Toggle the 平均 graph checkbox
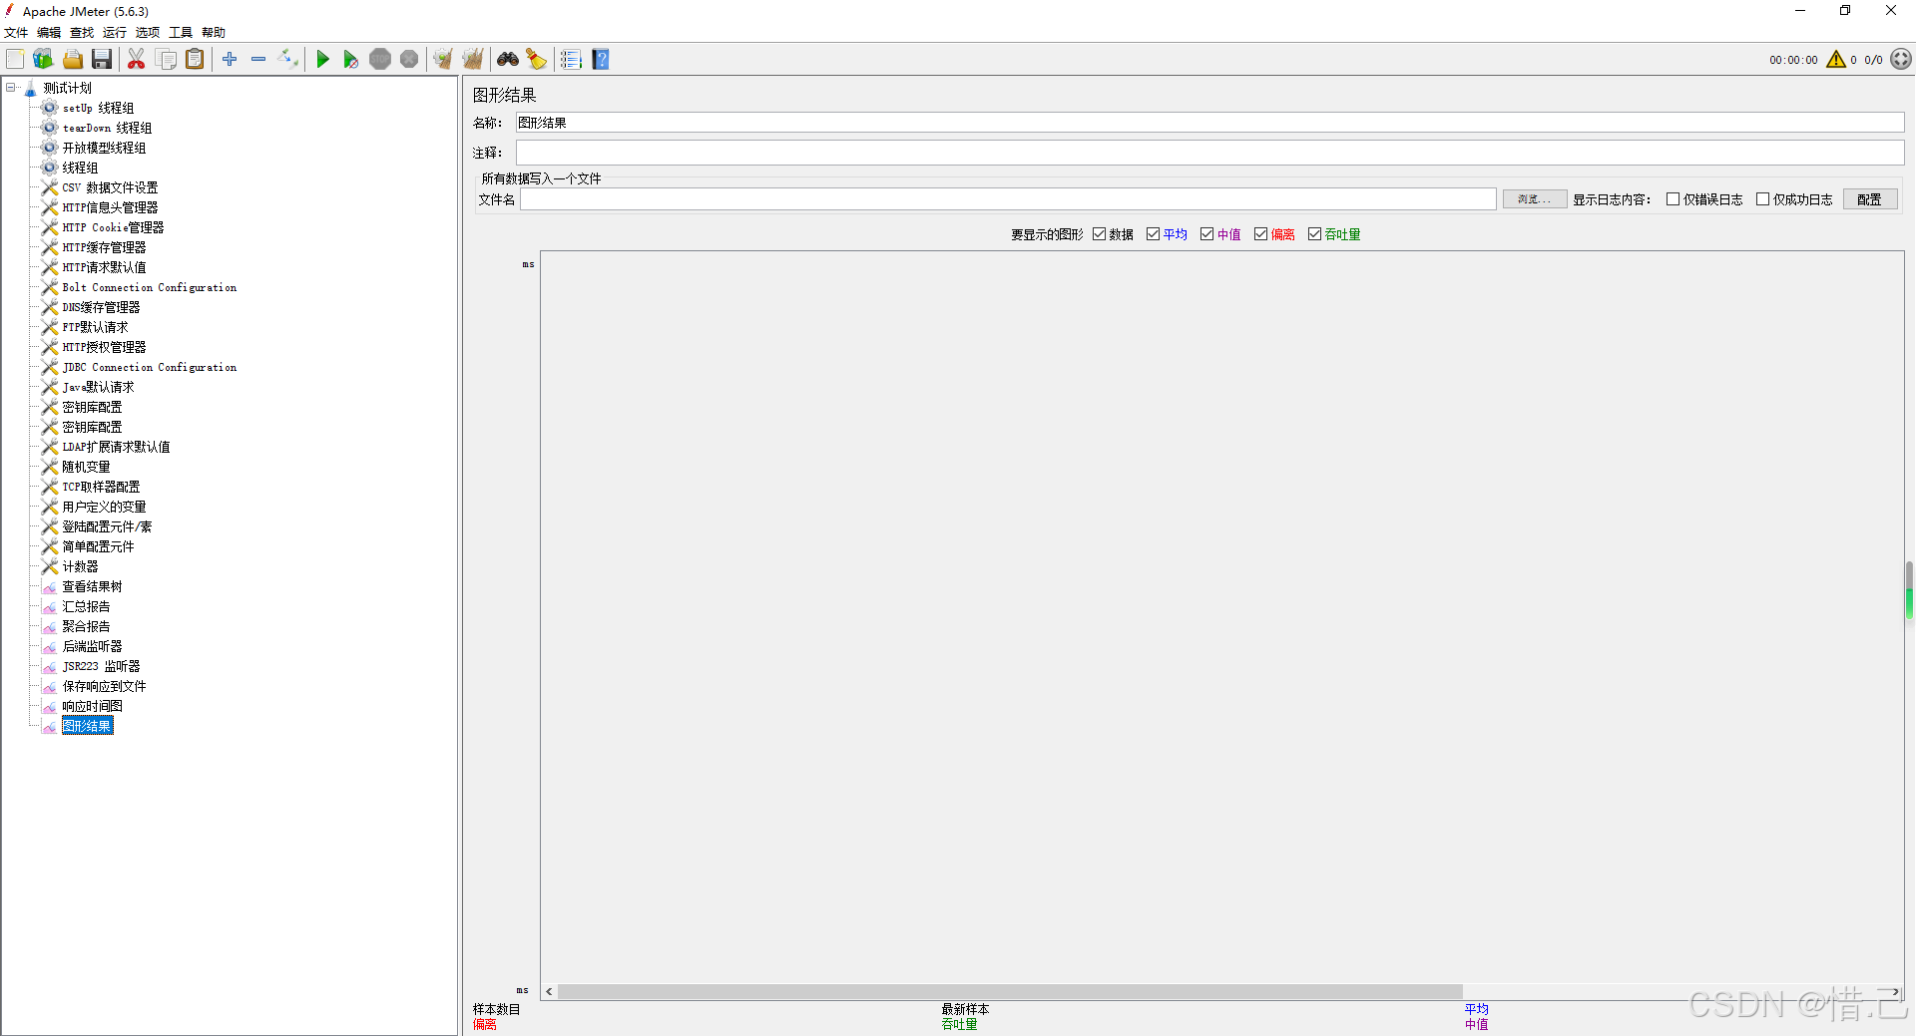 [x=1154, y=234]
